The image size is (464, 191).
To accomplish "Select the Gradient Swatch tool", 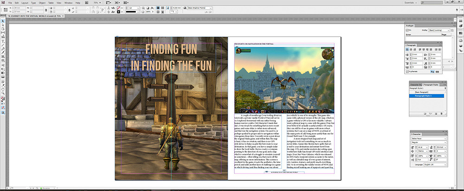I will [x=4, y=73].
